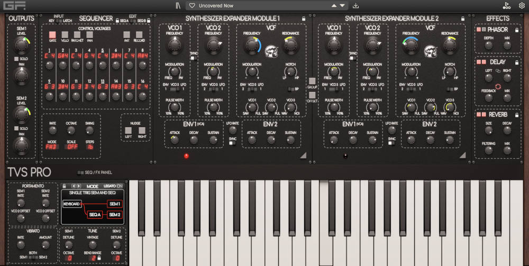Toggle SEM 1 Solo button
Screen dimensions: 529x266
tap(16, 58)
